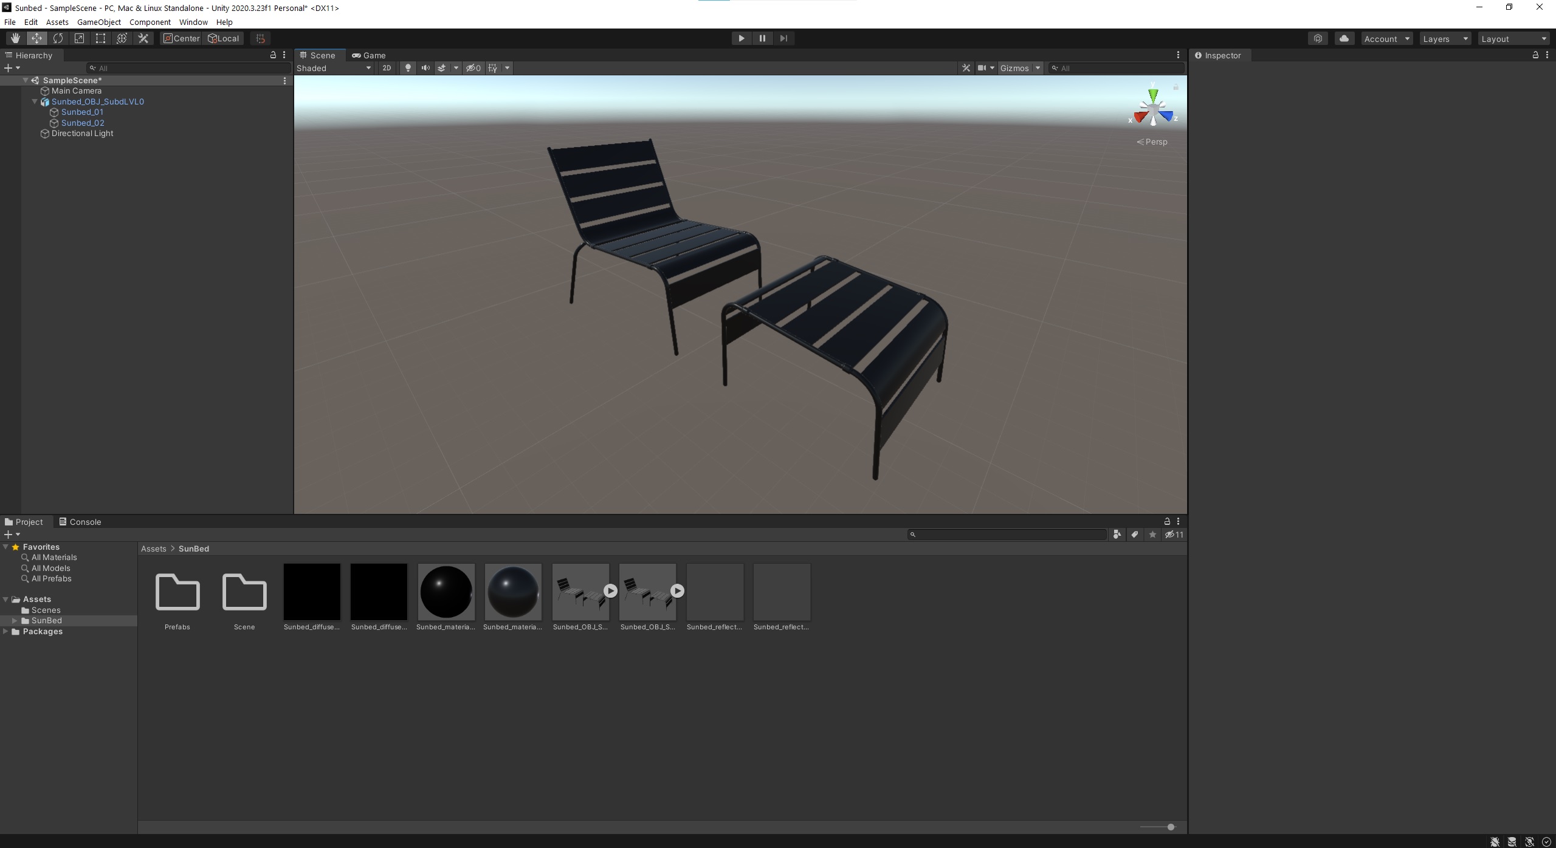Select the Rect Transform tool
Image resolution: width=1556 pixels, height=848 pixels.
click(x=100, y=38)
